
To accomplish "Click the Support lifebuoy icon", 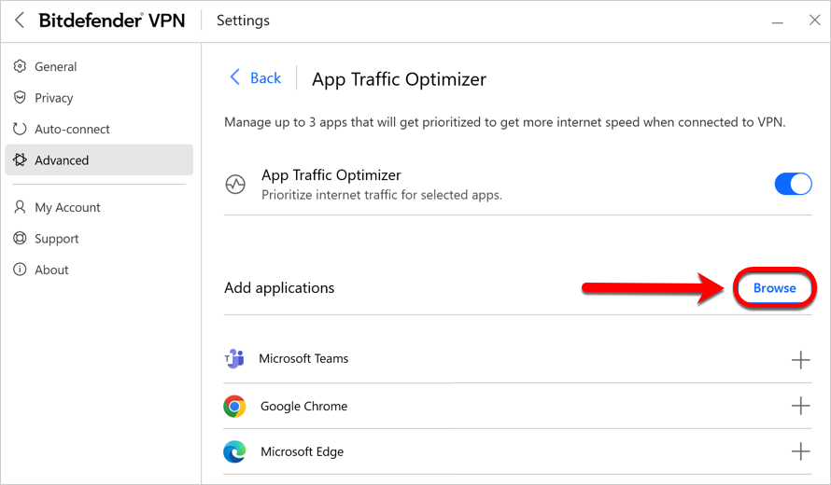I will click(x=20, y=238).
